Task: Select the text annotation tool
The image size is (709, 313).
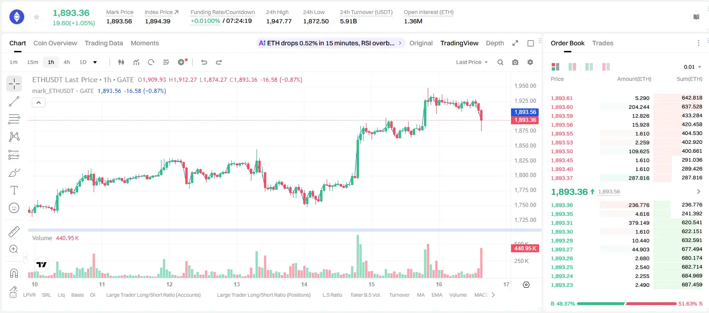Action: click(14, 190)
